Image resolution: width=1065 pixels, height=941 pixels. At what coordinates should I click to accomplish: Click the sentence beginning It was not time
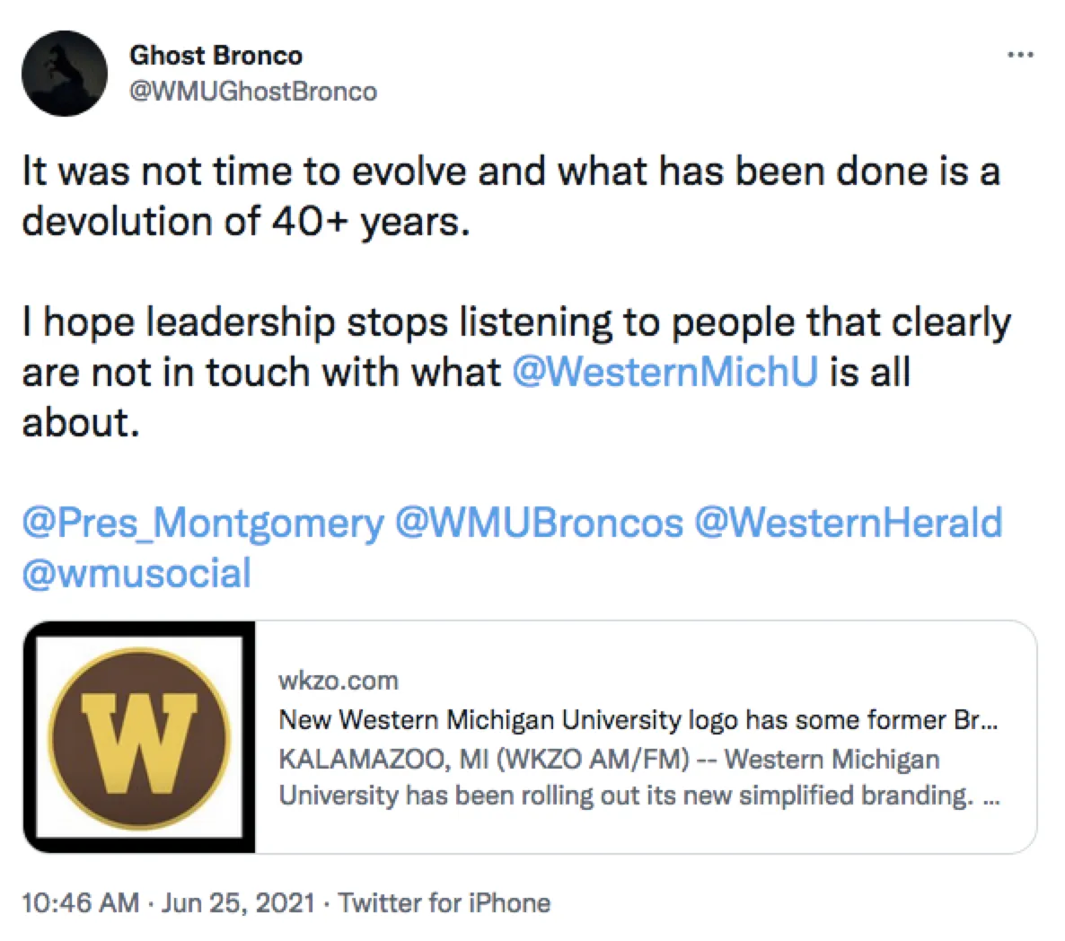click(510, 171)
